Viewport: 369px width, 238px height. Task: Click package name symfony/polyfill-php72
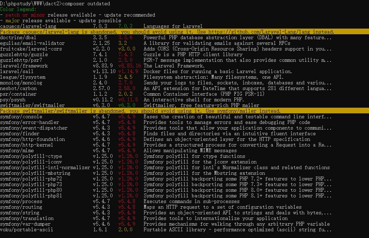coord(31,179)
